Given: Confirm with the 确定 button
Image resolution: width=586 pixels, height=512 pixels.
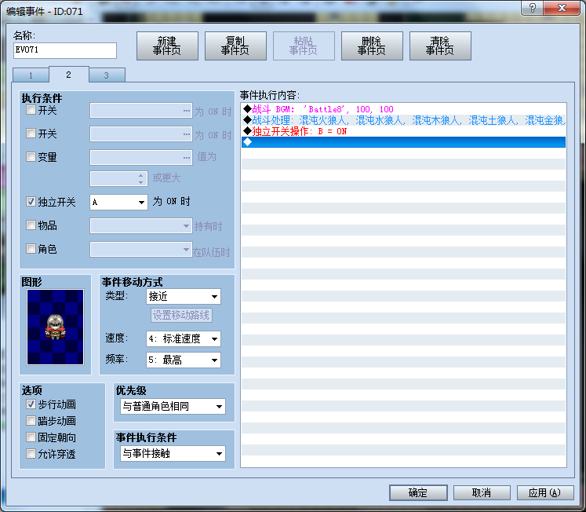Looking at the screenshot, I should pyautogui.click(x=418, y=492).
